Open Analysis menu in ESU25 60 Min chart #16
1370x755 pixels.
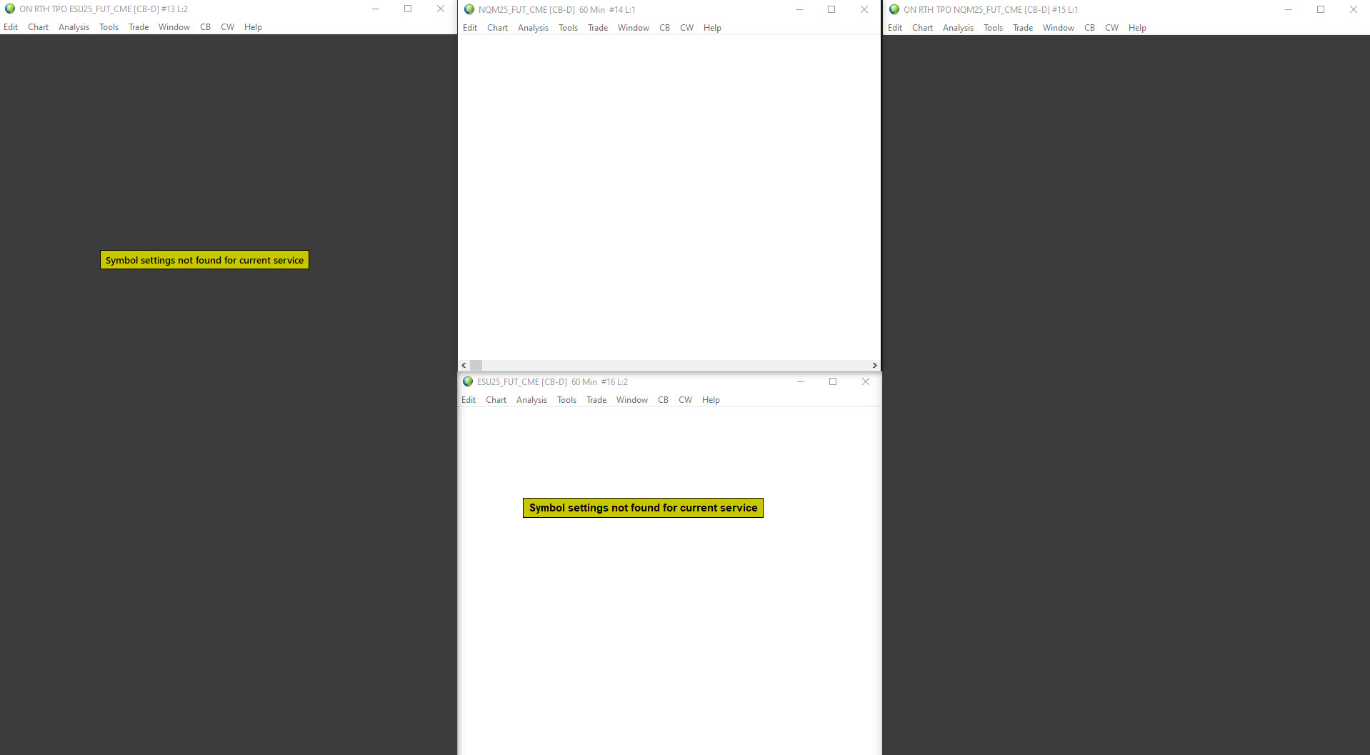tap(532, 400)
